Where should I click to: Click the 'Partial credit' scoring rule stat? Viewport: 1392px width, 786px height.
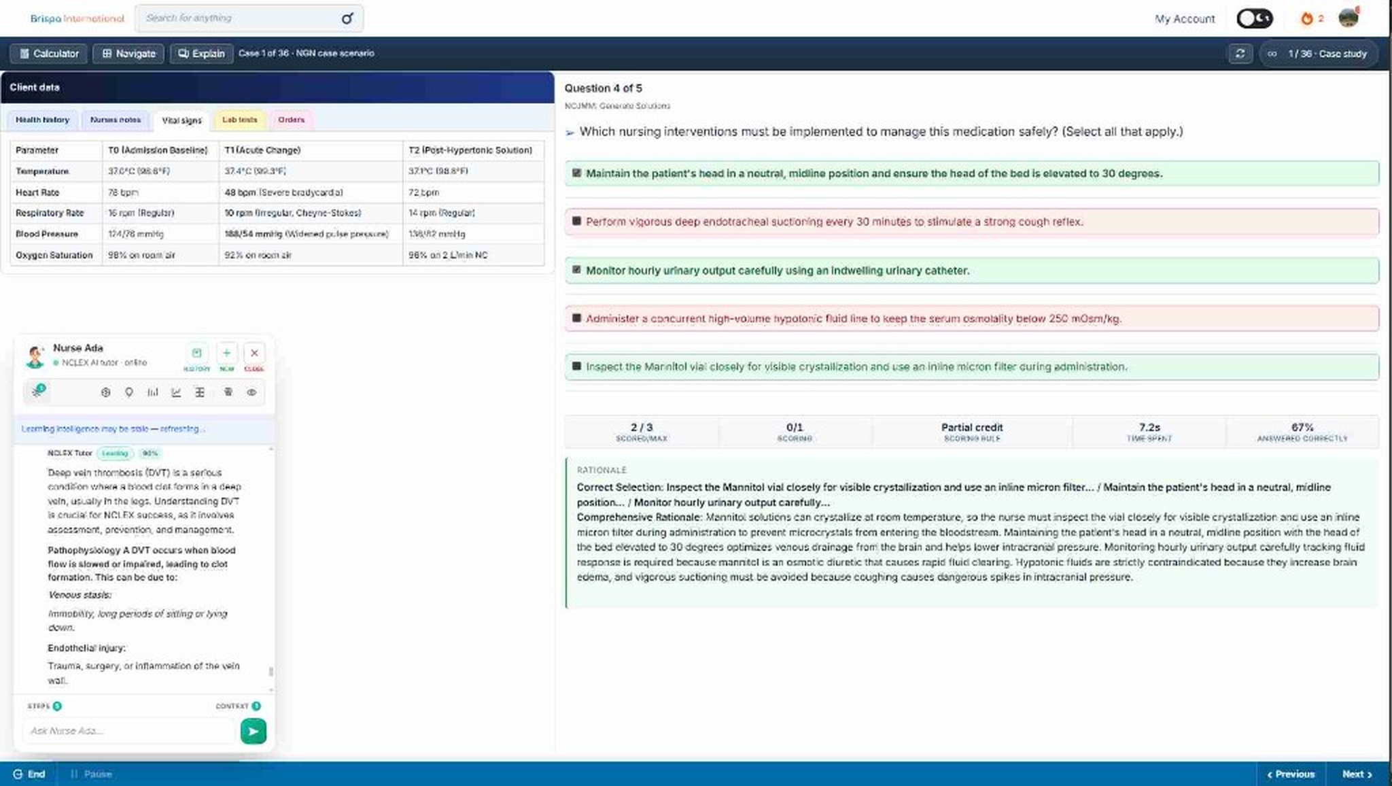click(x=972, y=432)
